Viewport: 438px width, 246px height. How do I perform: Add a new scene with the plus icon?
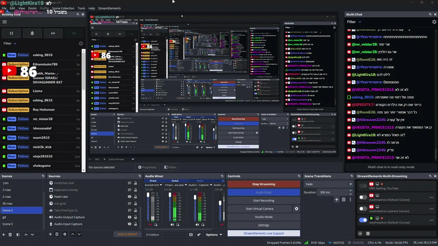[x=4, y=234]
